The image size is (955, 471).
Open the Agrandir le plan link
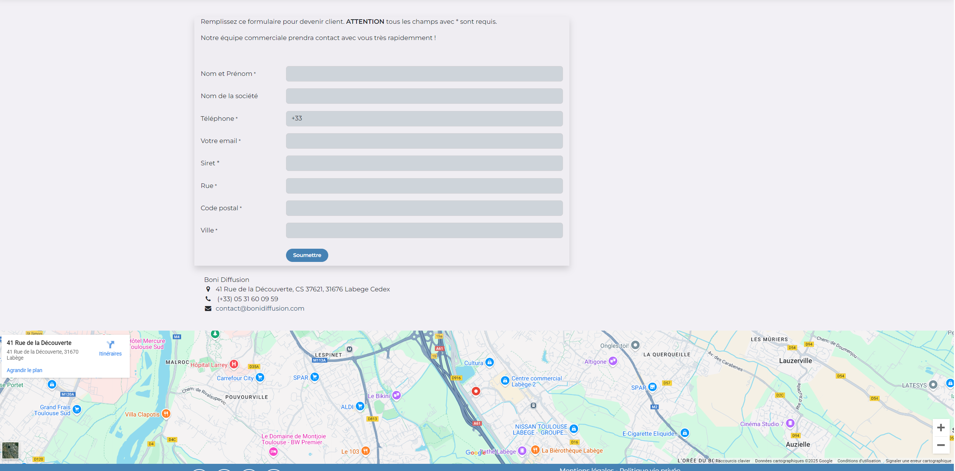tap(25, 370)
